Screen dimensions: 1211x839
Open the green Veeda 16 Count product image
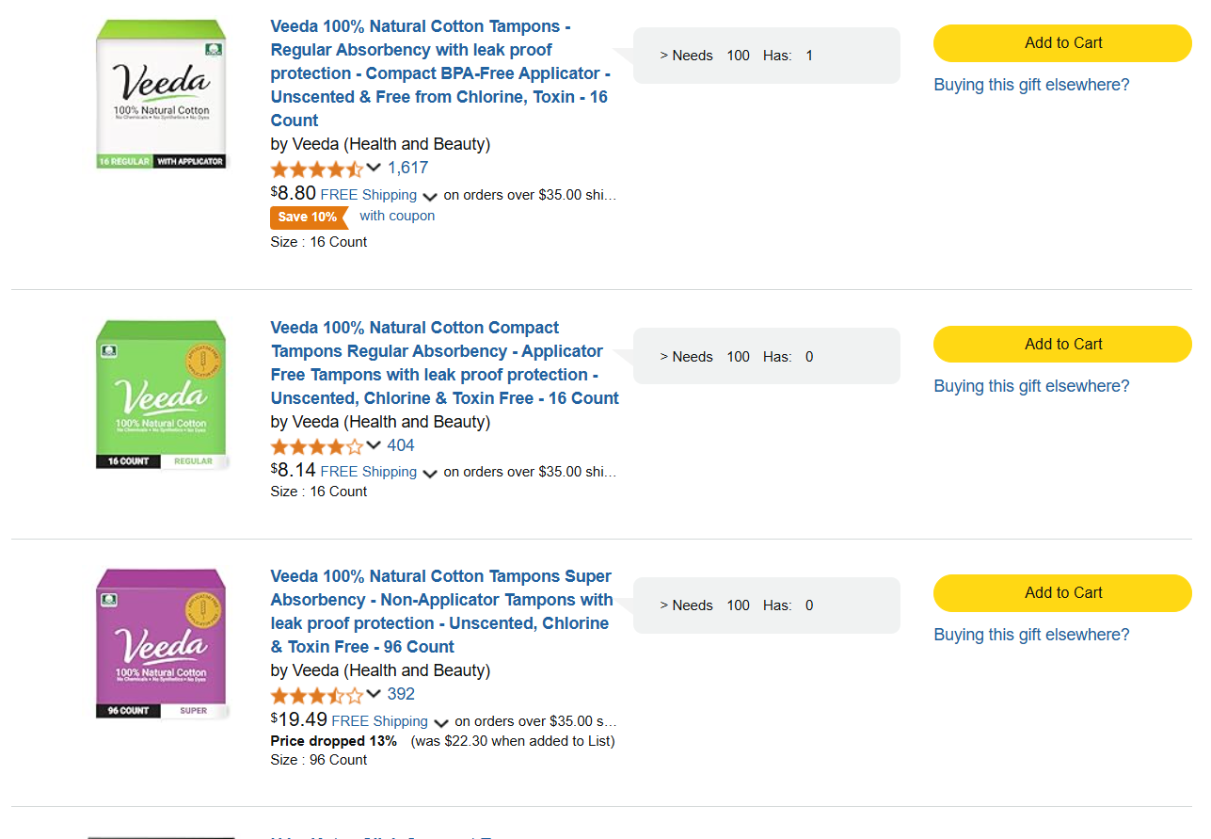point(162,395)
